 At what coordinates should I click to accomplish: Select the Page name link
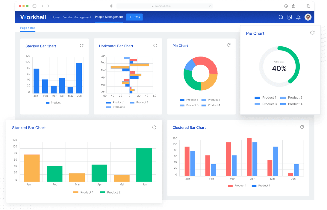(x=28, y=28)
